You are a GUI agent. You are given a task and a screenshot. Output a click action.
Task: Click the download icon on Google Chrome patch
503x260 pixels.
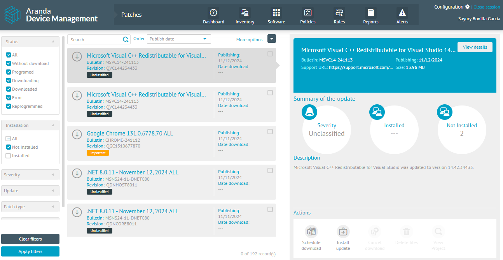[77, 134]
